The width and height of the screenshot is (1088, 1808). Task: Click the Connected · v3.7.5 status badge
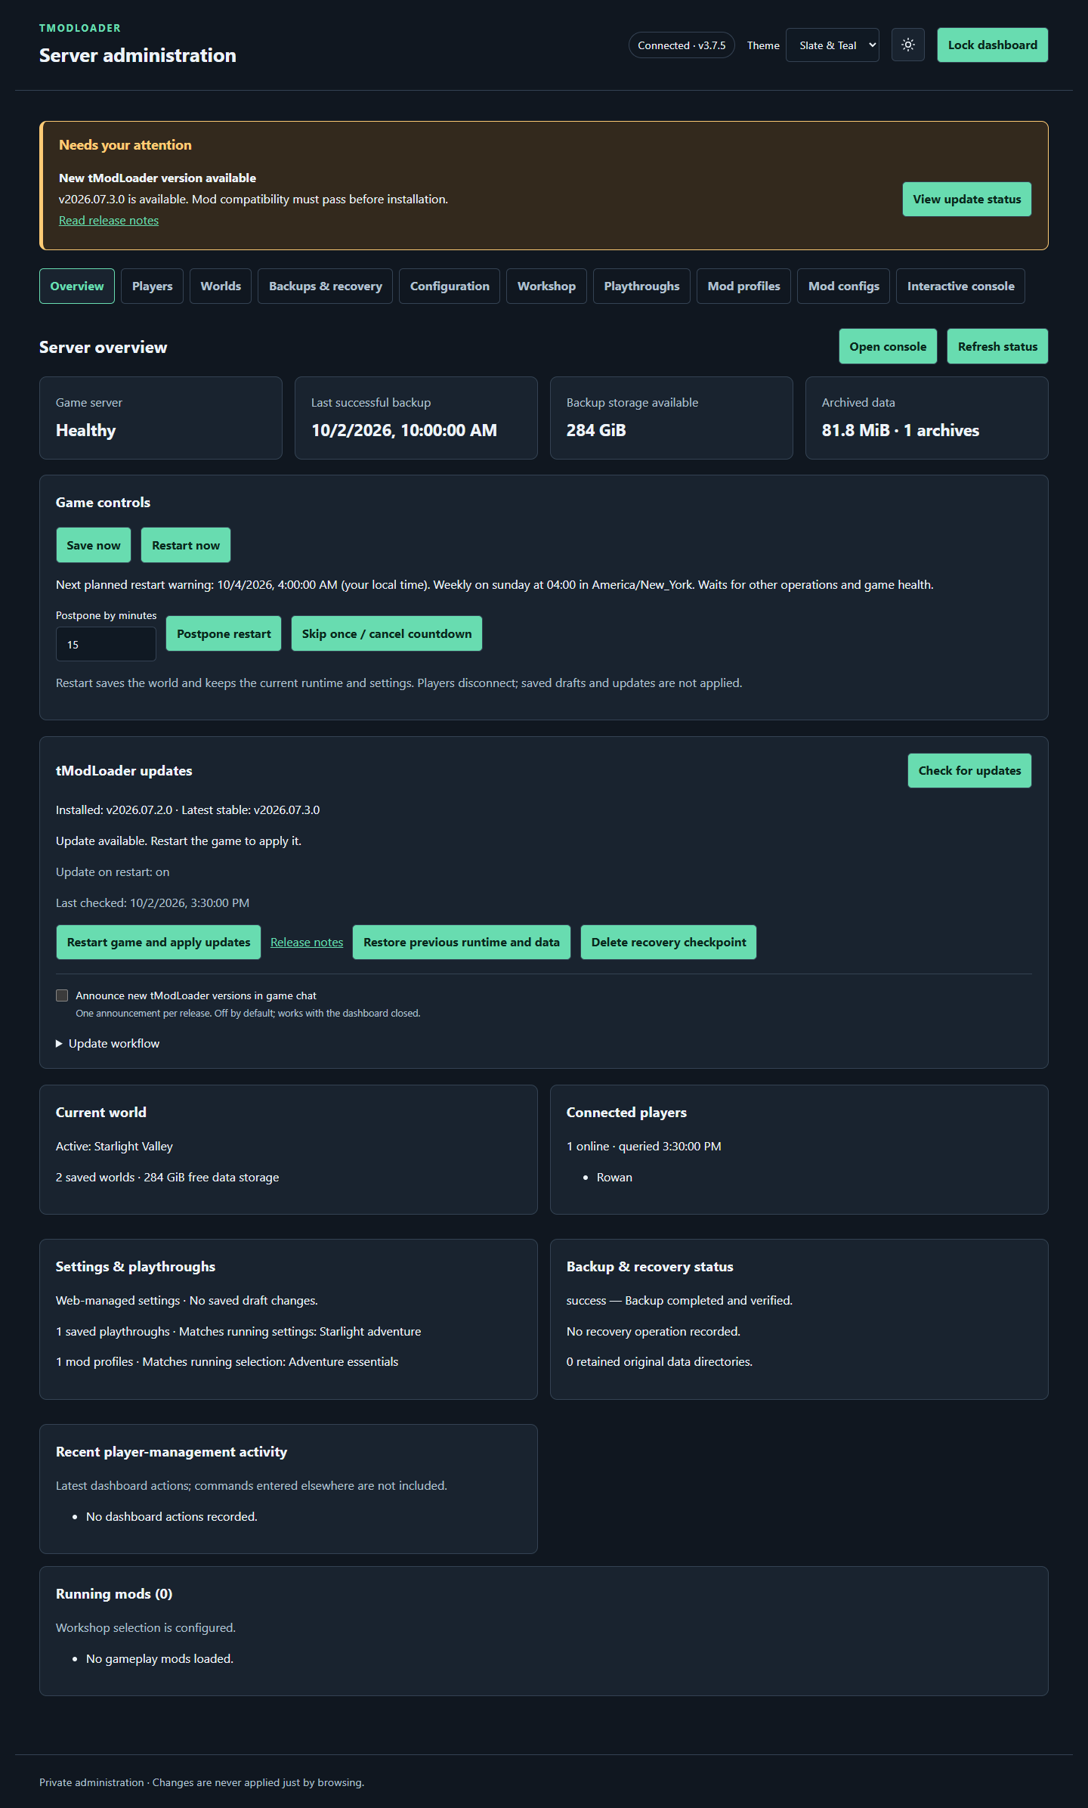pyautogui.click(x=682, y=45)
